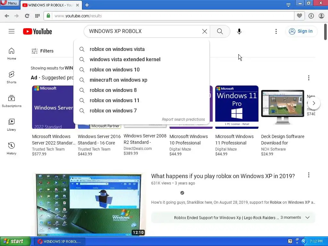
Task: Select suggestion windows vista extended kernel
Action: click(142, 59)
